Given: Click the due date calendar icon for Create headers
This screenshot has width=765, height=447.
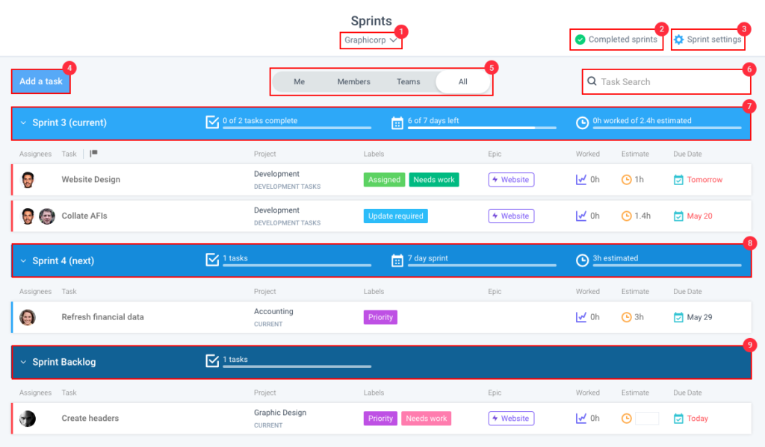Looking at the screenshot, I should (678, 419).
